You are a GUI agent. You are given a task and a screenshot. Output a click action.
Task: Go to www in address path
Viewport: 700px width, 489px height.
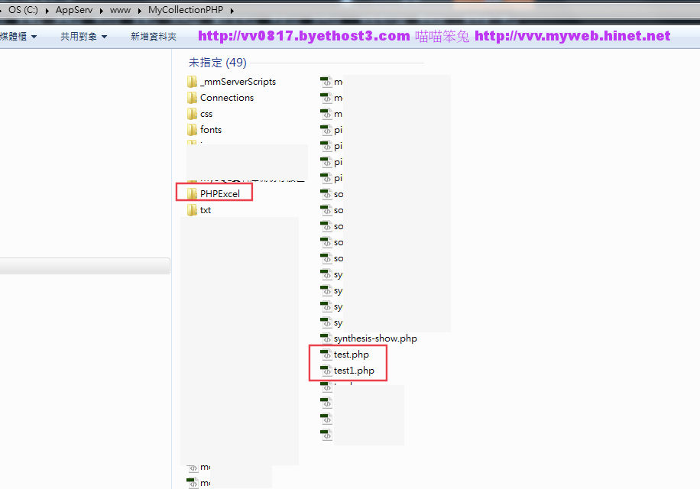pos(120,11)
